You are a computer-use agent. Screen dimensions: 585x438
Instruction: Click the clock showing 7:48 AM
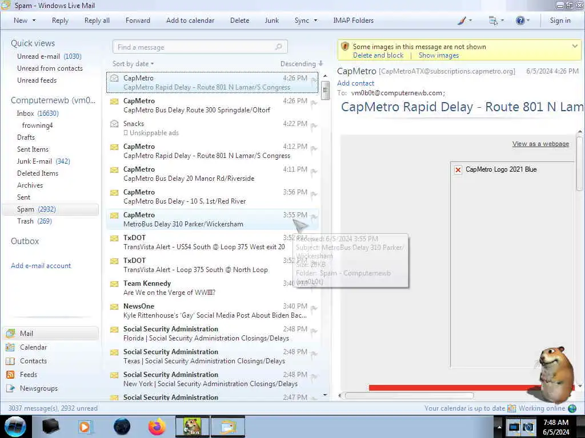555,423
